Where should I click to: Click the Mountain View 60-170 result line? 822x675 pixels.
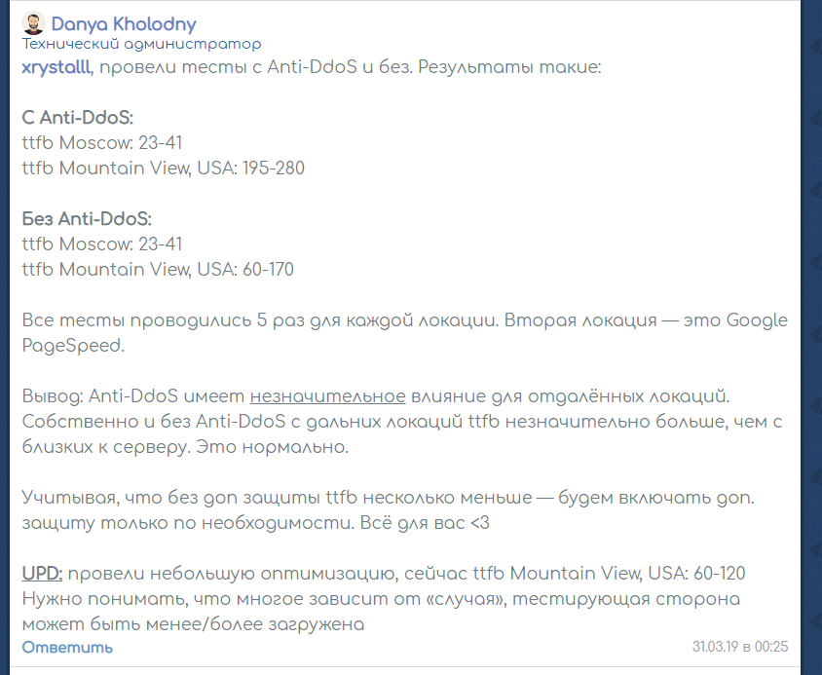tap(158, 270)
